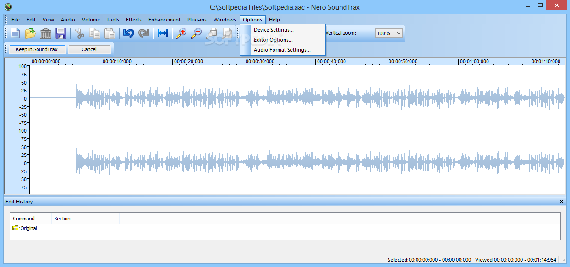This screenshot has width=570, height=267.
Task: Choose Audio Format Settings... entry
Action: [283, 50]
